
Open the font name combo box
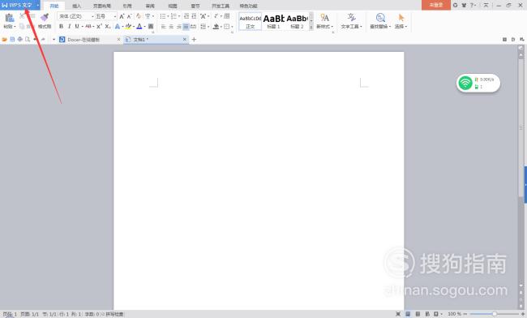[x=76, y=16]
